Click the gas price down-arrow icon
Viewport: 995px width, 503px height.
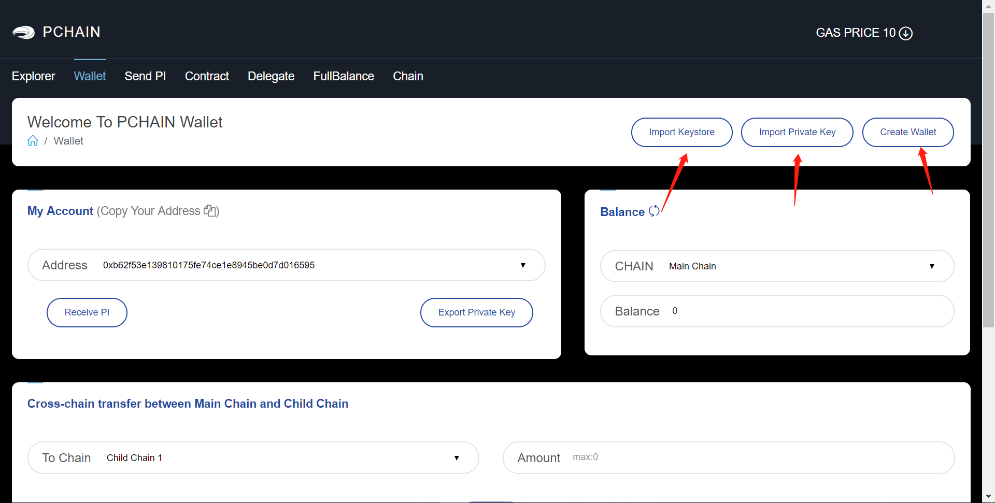pos(905,33)
